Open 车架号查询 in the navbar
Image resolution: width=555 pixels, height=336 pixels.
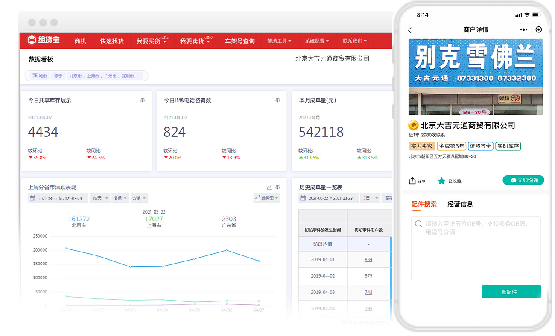pyautogui.click(x=240, y=41)
